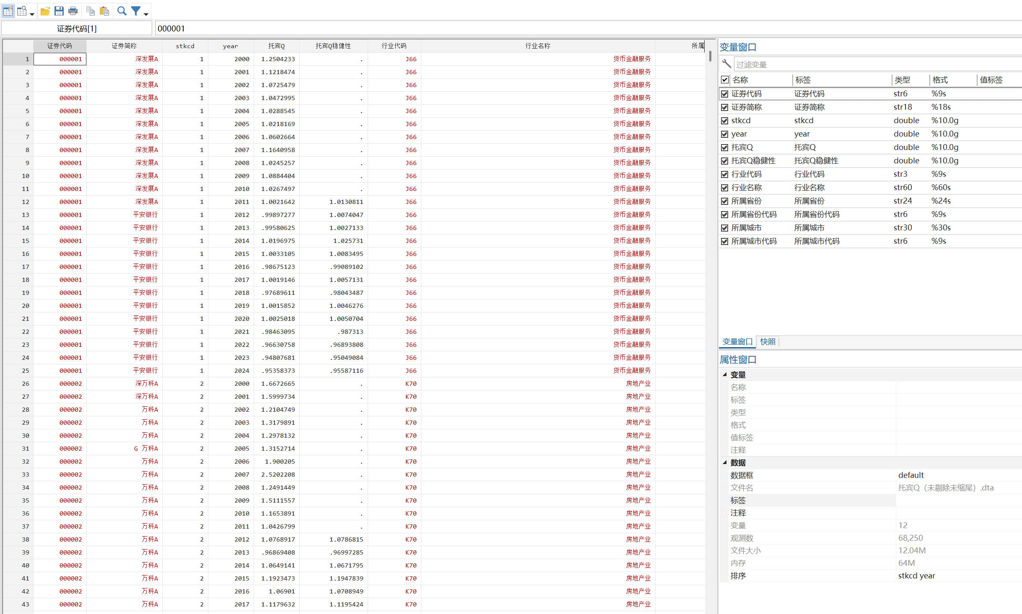Open file with the folder icon

pos(45,11)
